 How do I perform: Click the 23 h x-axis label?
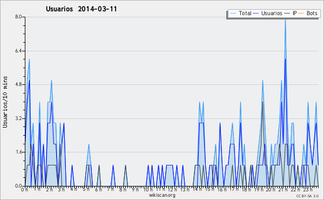308,189
